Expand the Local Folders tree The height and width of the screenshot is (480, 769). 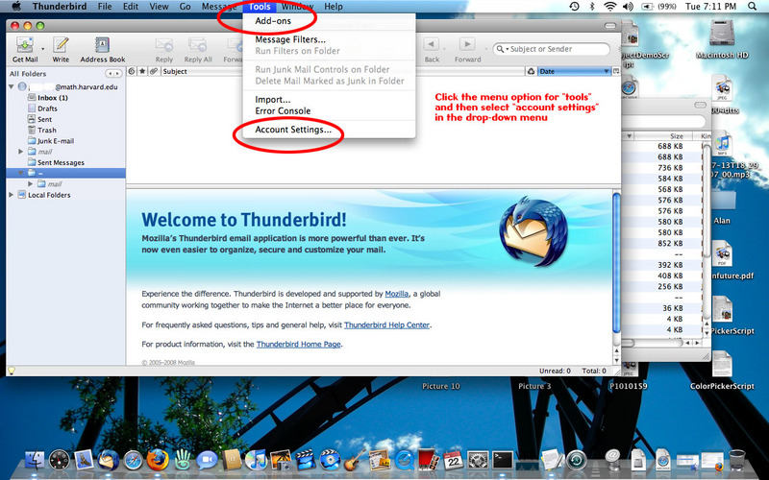pyautogui.click(x=12, y=195)
